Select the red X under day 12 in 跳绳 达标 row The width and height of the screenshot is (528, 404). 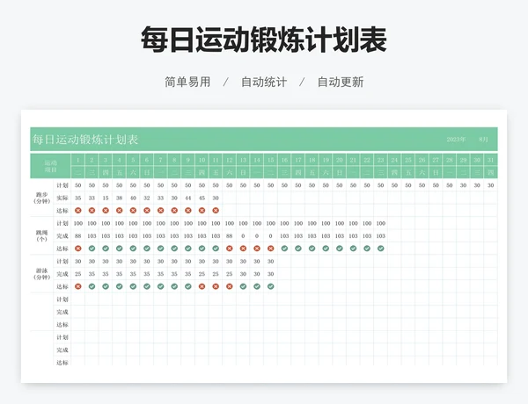(230, 249)
